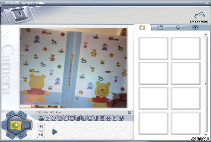Click the gallery scrollbar down arrow
The height and width of the screenshot is (142, 211).
pos(206,135)
